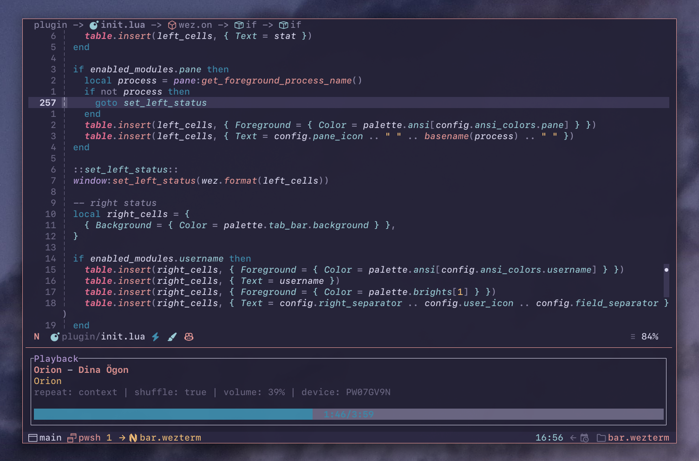Click 'volume: 39%' playback setting
The height and width of the screenshot is (461, 699).
pos(254,392)
